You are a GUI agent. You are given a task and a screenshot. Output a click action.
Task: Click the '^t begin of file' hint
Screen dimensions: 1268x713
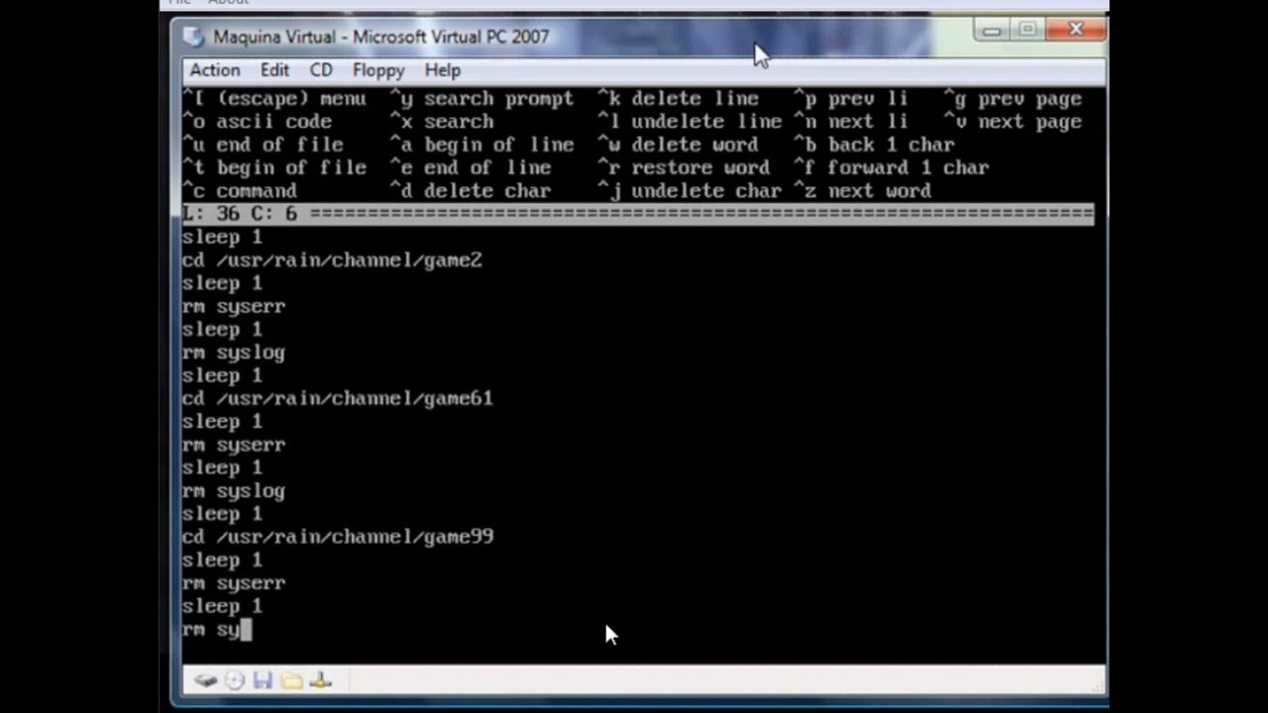pos(274,168)
